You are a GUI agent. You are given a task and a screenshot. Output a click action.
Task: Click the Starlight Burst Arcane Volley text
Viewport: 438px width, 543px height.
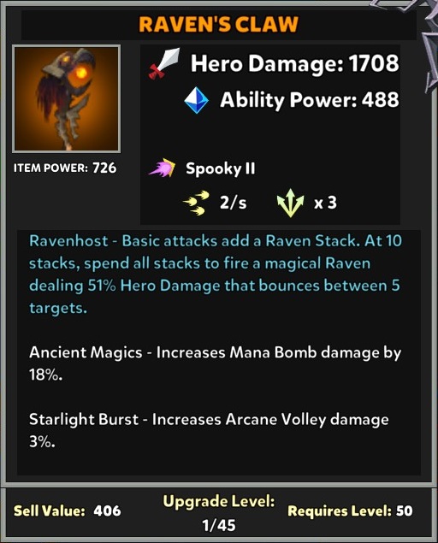[x=209, y=430]
